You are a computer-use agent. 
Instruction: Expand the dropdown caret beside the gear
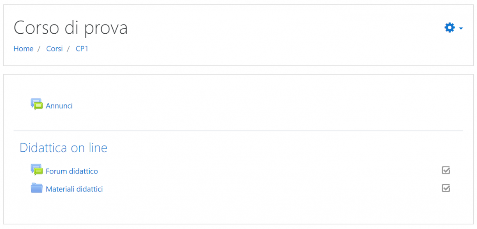[x=461, y=28]
